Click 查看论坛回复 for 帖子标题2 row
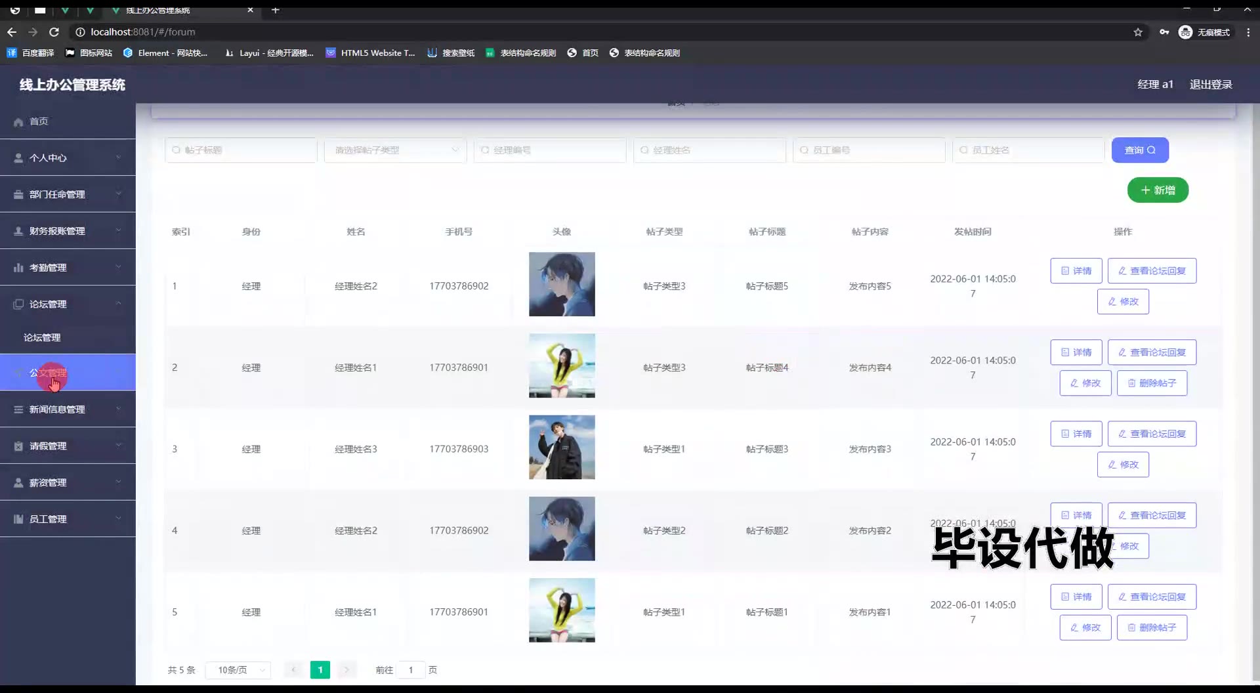The height and width of the screenshot is (693, 1260). coord(1152,515)
